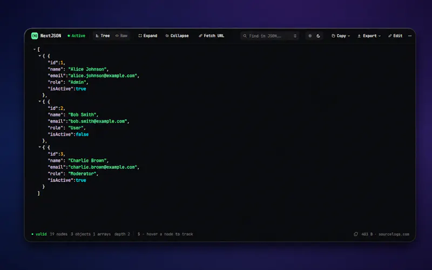Select the bob.smith@example.com email value

[x=98, y=121]
